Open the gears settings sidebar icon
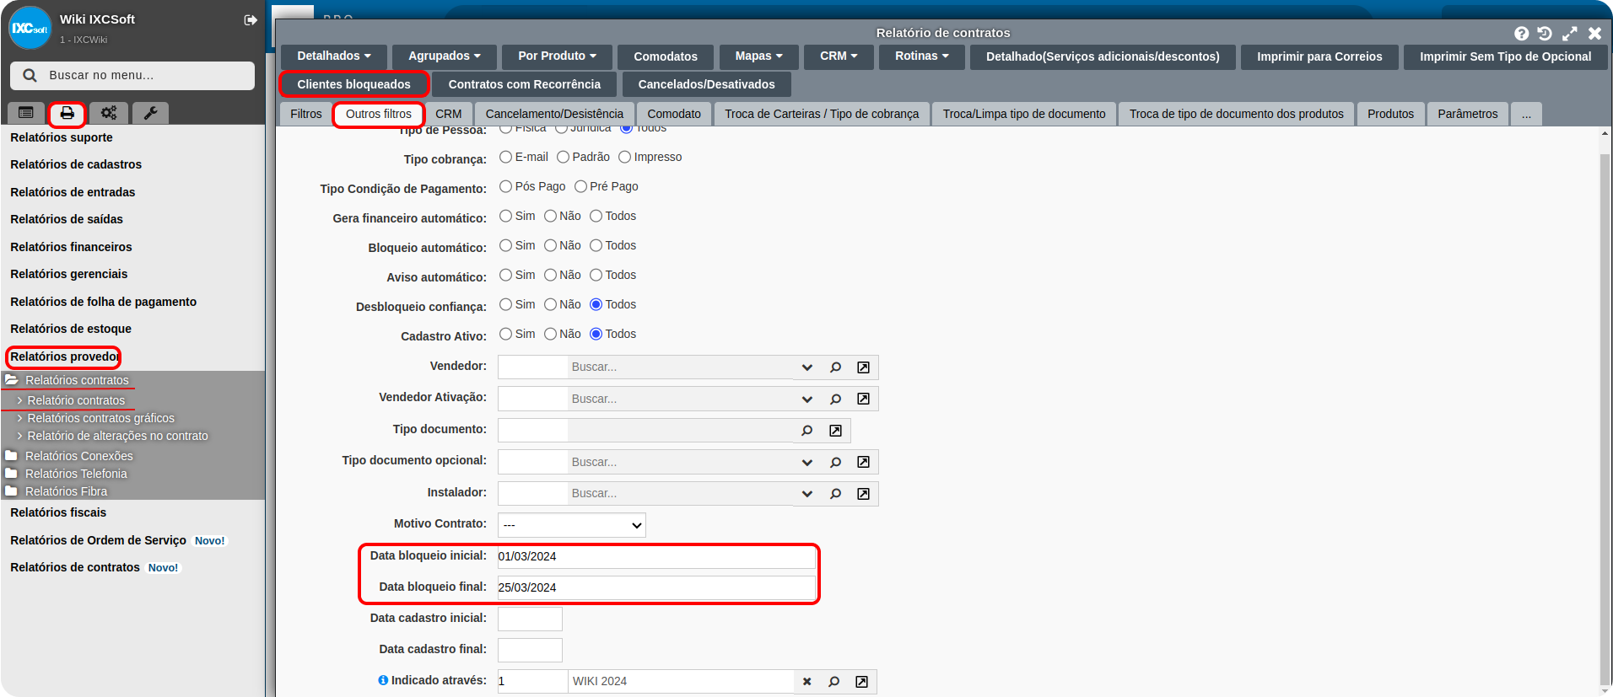 [x=109, y=113]
